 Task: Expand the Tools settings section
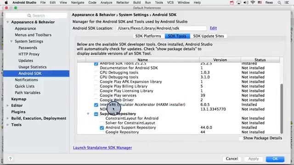point(8,125)
